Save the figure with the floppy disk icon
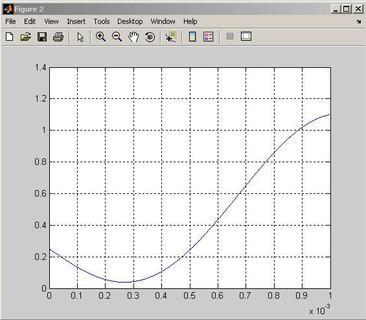Image resolution: width=366 pixels, height=320 pixels. [x=42, y=37]
